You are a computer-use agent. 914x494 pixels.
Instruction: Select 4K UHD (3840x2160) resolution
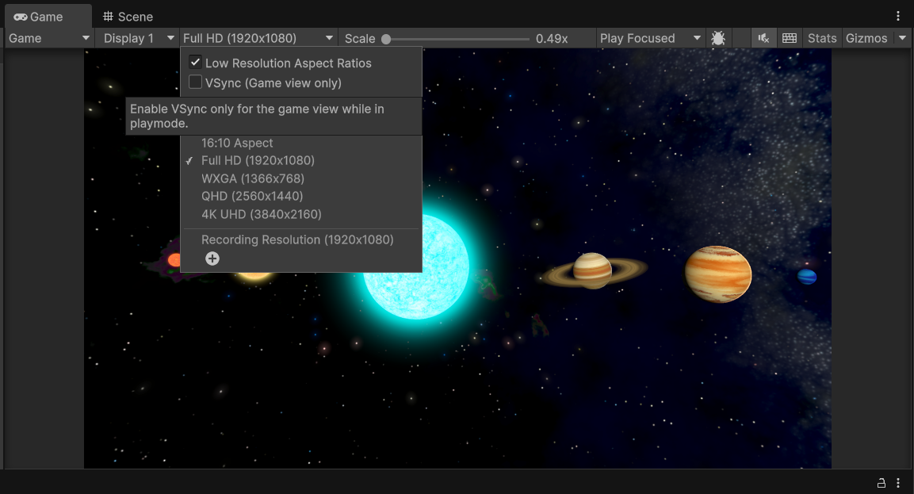tap(261, 214)
